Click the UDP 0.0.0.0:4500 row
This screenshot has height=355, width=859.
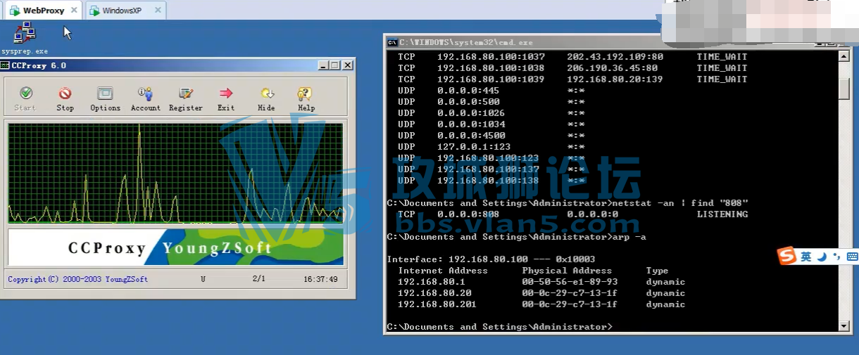point(491,136)
